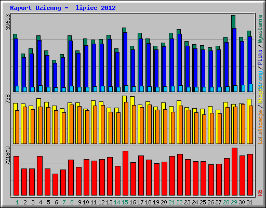Click day 4 on the x-axis
The image size is (266, 208).
coord(41,202)
